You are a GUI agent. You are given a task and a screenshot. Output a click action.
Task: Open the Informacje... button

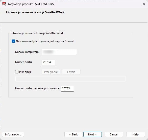(x=13, y=134)
